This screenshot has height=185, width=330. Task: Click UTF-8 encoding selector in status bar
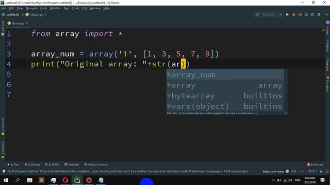[x=311, y=171]
